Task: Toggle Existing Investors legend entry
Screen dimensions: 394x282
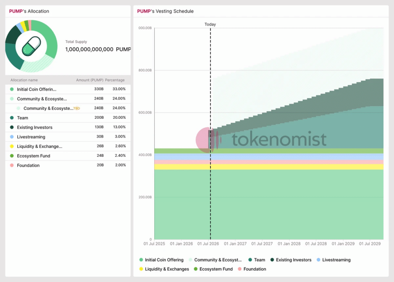Action: (291, 260)
